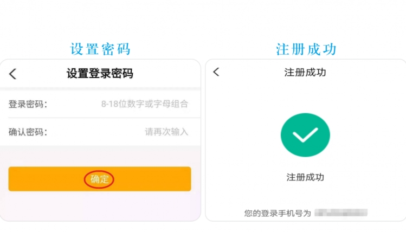Click the 您的登录手机号为 message text

pyautogui.click(x=278, y=213)
